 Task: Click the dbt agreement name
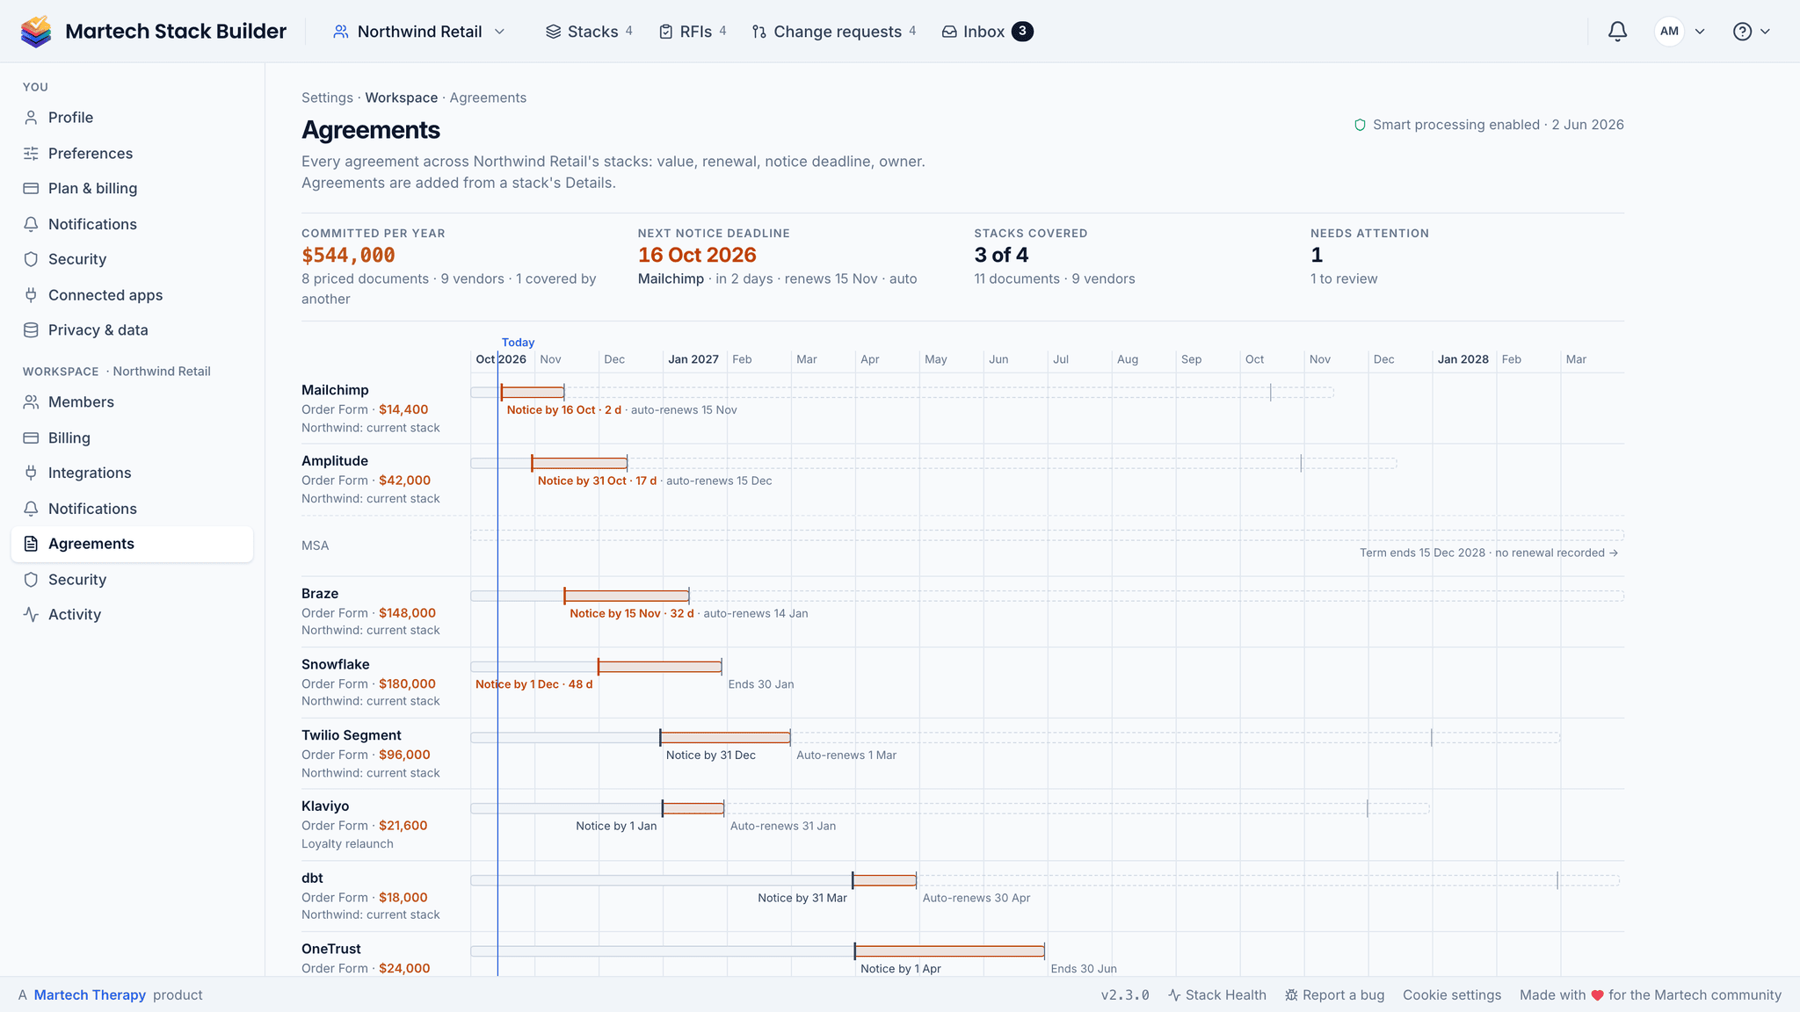pyautogui.click(x=312, y=878)
